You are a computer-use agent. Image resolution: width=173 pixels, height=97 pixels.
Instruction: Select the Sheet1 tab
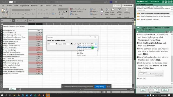coord(13,89)
